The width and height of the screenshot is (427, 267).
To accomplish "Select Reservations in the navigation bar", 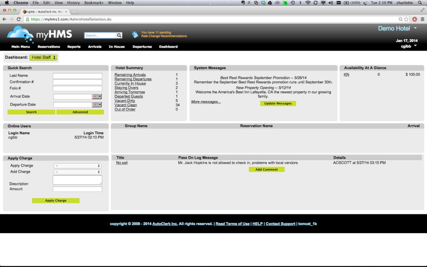I will coord(48,46).
